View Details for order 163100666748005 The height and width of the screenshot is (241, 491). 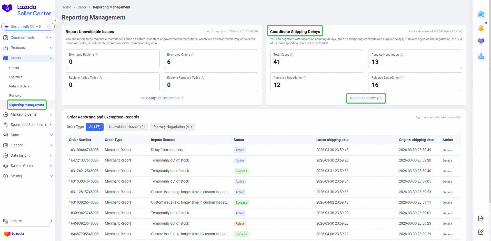tap(447, 150)
